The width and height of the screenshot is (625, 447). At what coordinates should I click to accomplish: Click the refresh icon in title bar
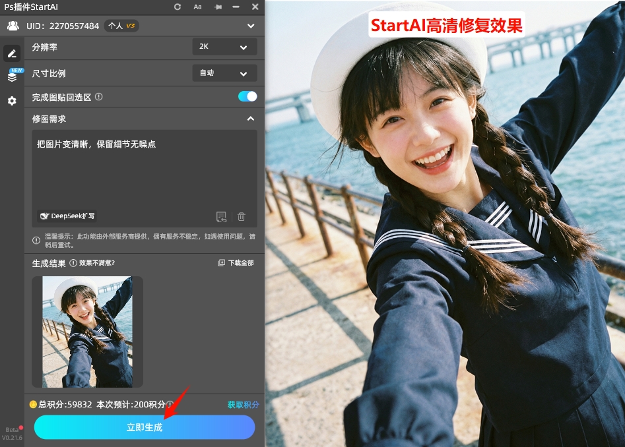(178, 7)
